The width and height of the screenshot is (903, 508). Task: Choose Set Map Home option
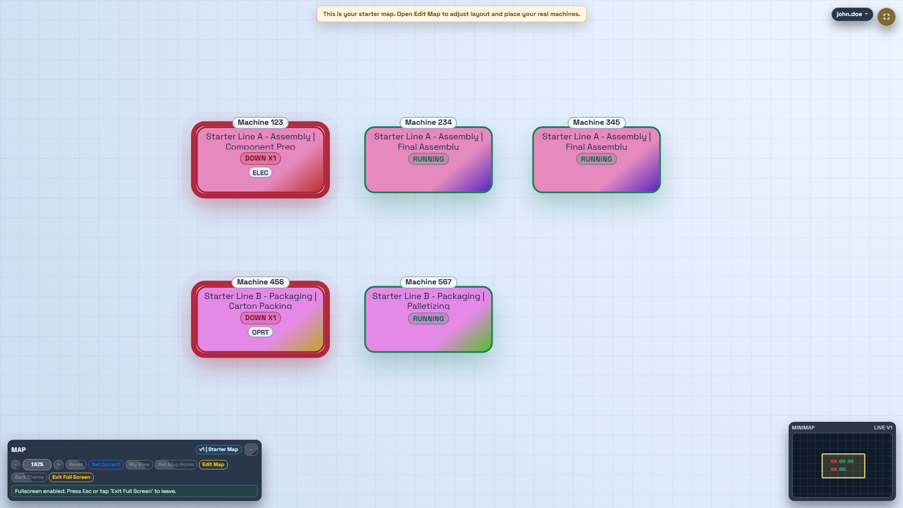click(x=176, y=465)
